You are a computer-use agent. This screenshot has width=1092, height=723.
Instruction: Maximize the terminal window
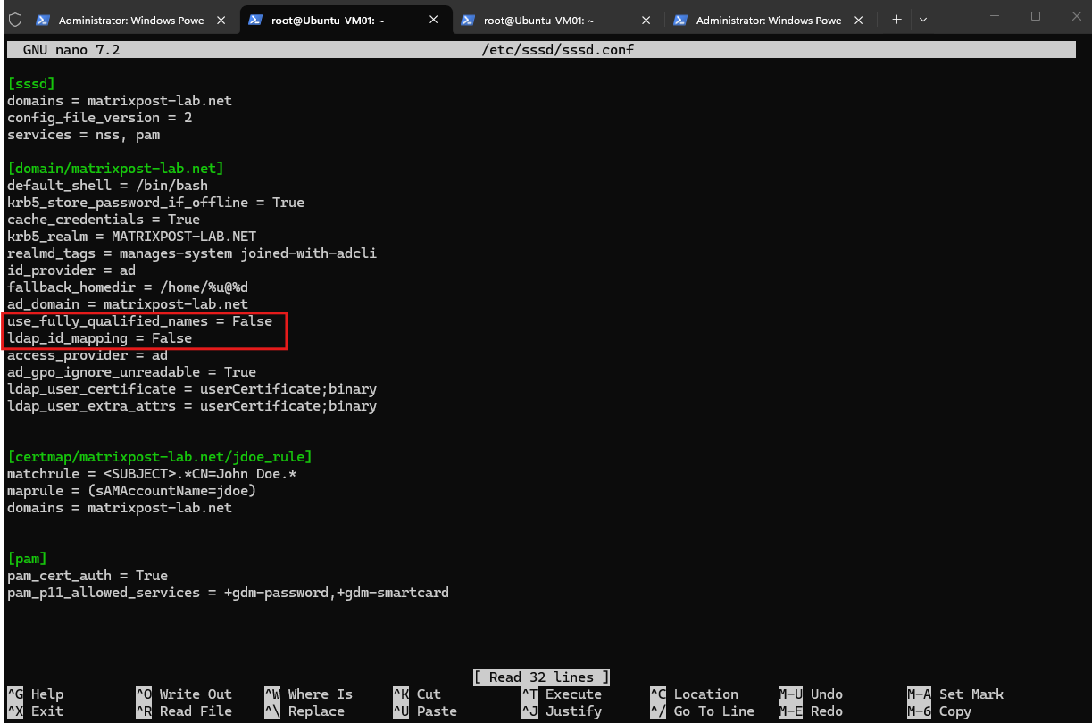tap(1036, 16)
